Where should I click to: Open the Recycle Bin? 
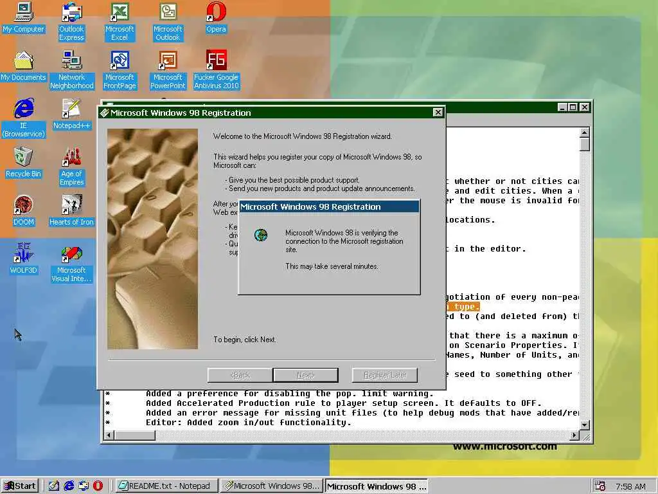pyautogui.click(x=24, y=163)
